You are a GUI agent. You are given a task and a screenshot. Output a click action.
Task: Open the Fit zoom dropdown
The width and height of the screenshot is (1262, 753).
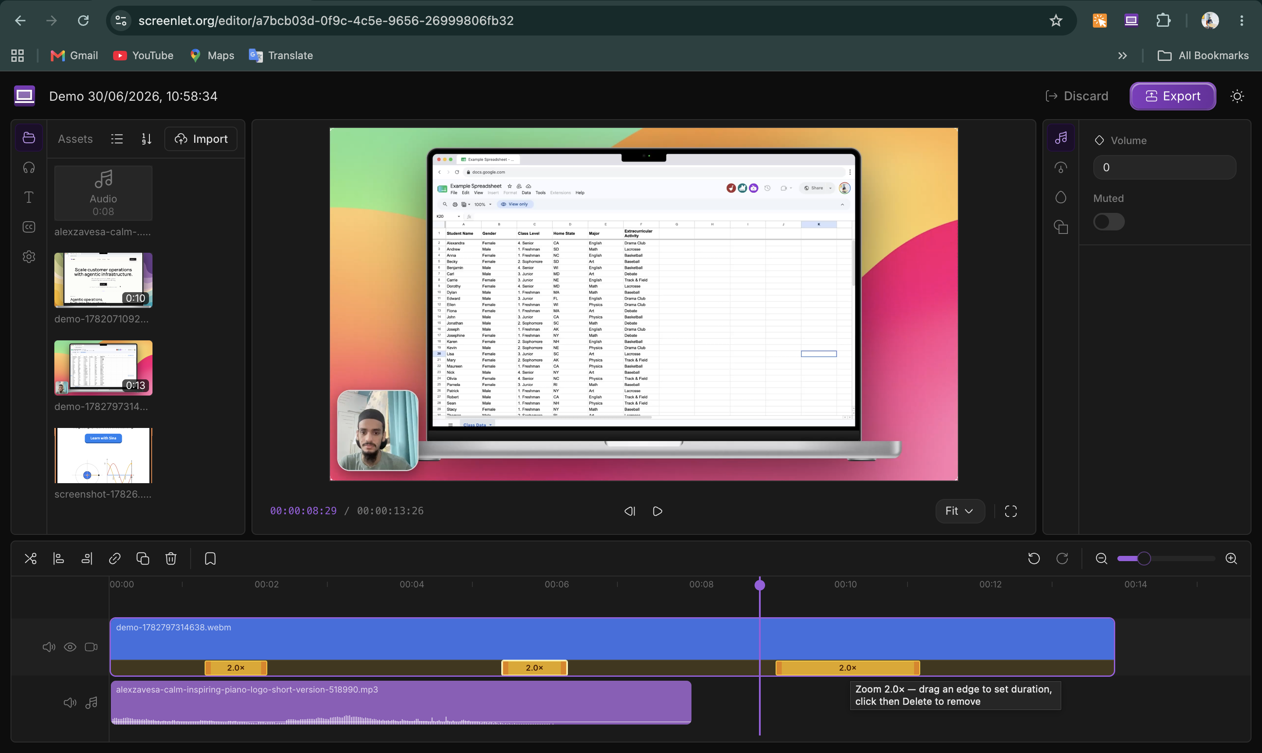coord(960,511)
